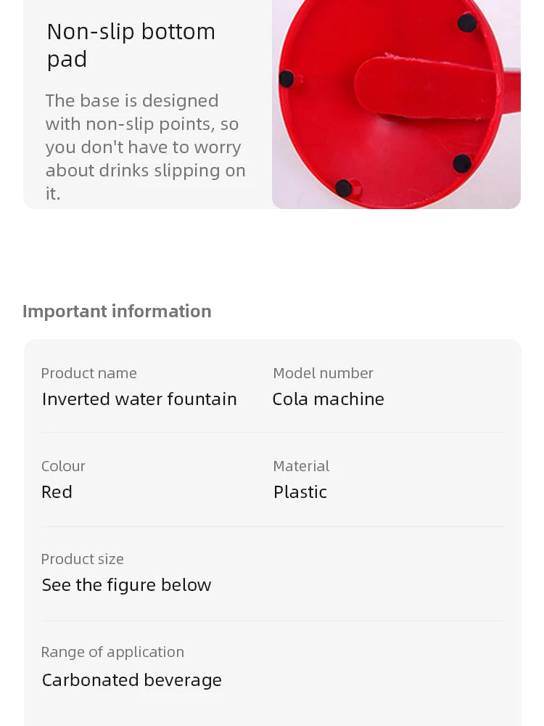Click the "Range of application" label
The width and height of the screenshot is (544, 726).
112,652
